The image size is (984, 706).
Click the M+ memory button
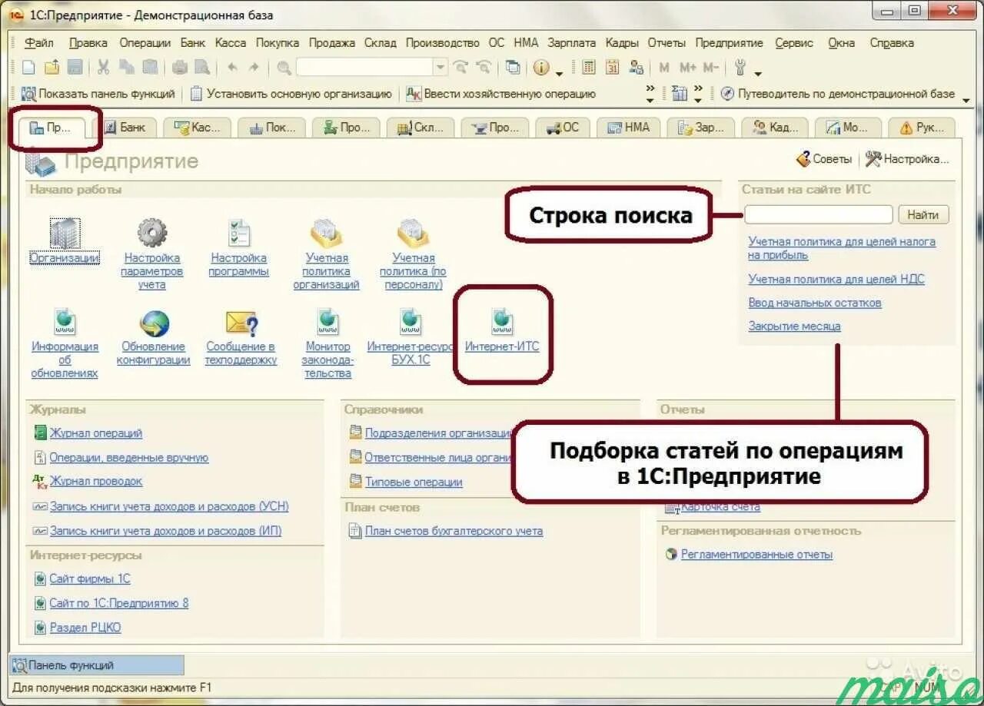pos(687,68)
